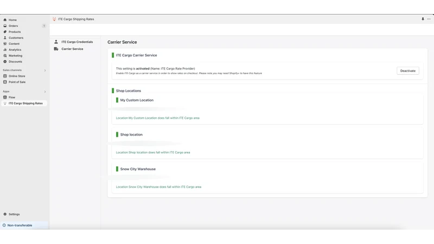Click the Home icon in sidebar
Viewport: 434px width, 244px height.
point(5,20)
